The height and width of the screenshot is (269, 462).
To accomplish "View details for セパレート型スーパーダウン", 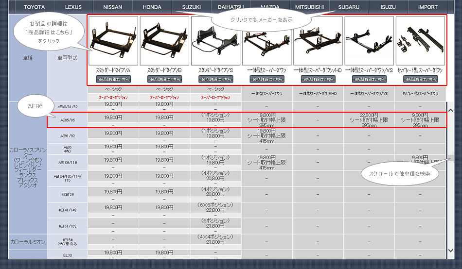I will (421, 79).
